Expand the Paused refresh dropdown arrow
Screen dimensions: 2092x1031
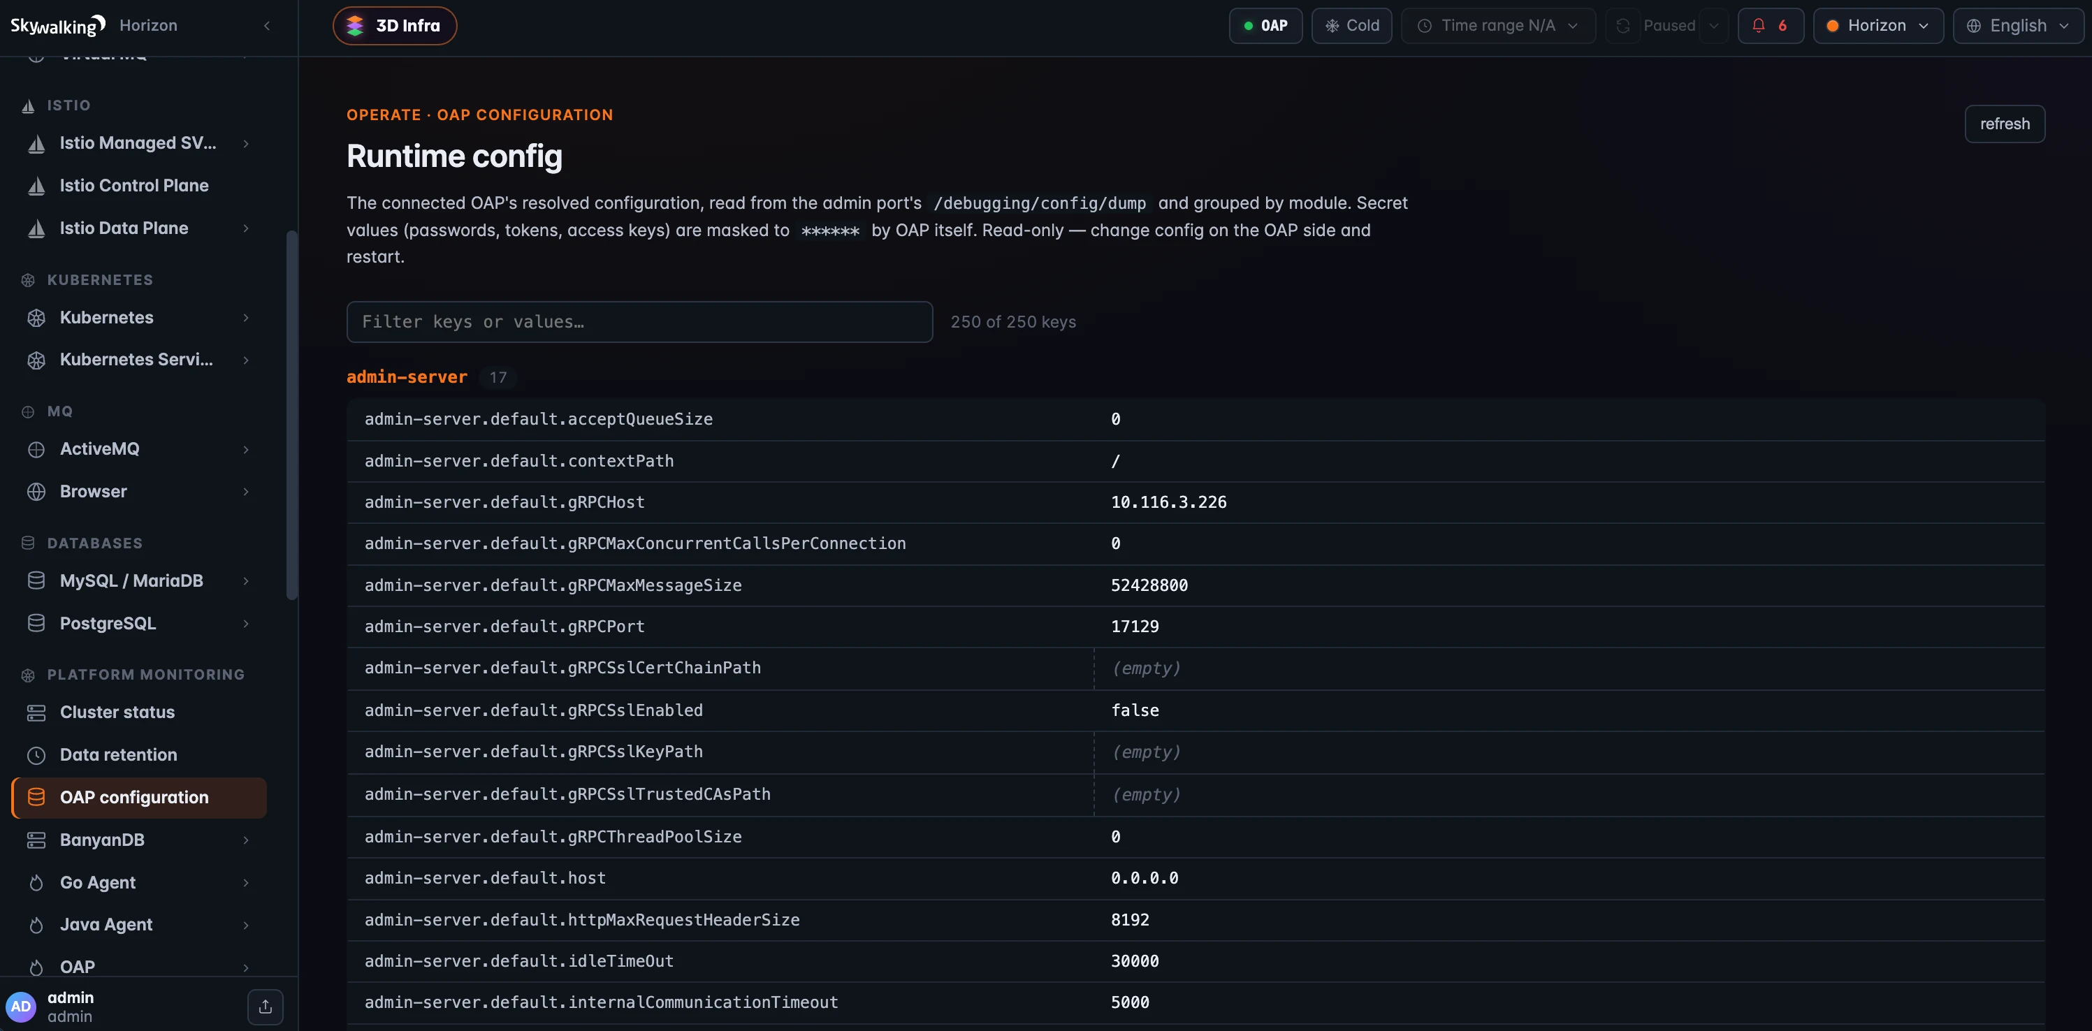click(1713, 26)
